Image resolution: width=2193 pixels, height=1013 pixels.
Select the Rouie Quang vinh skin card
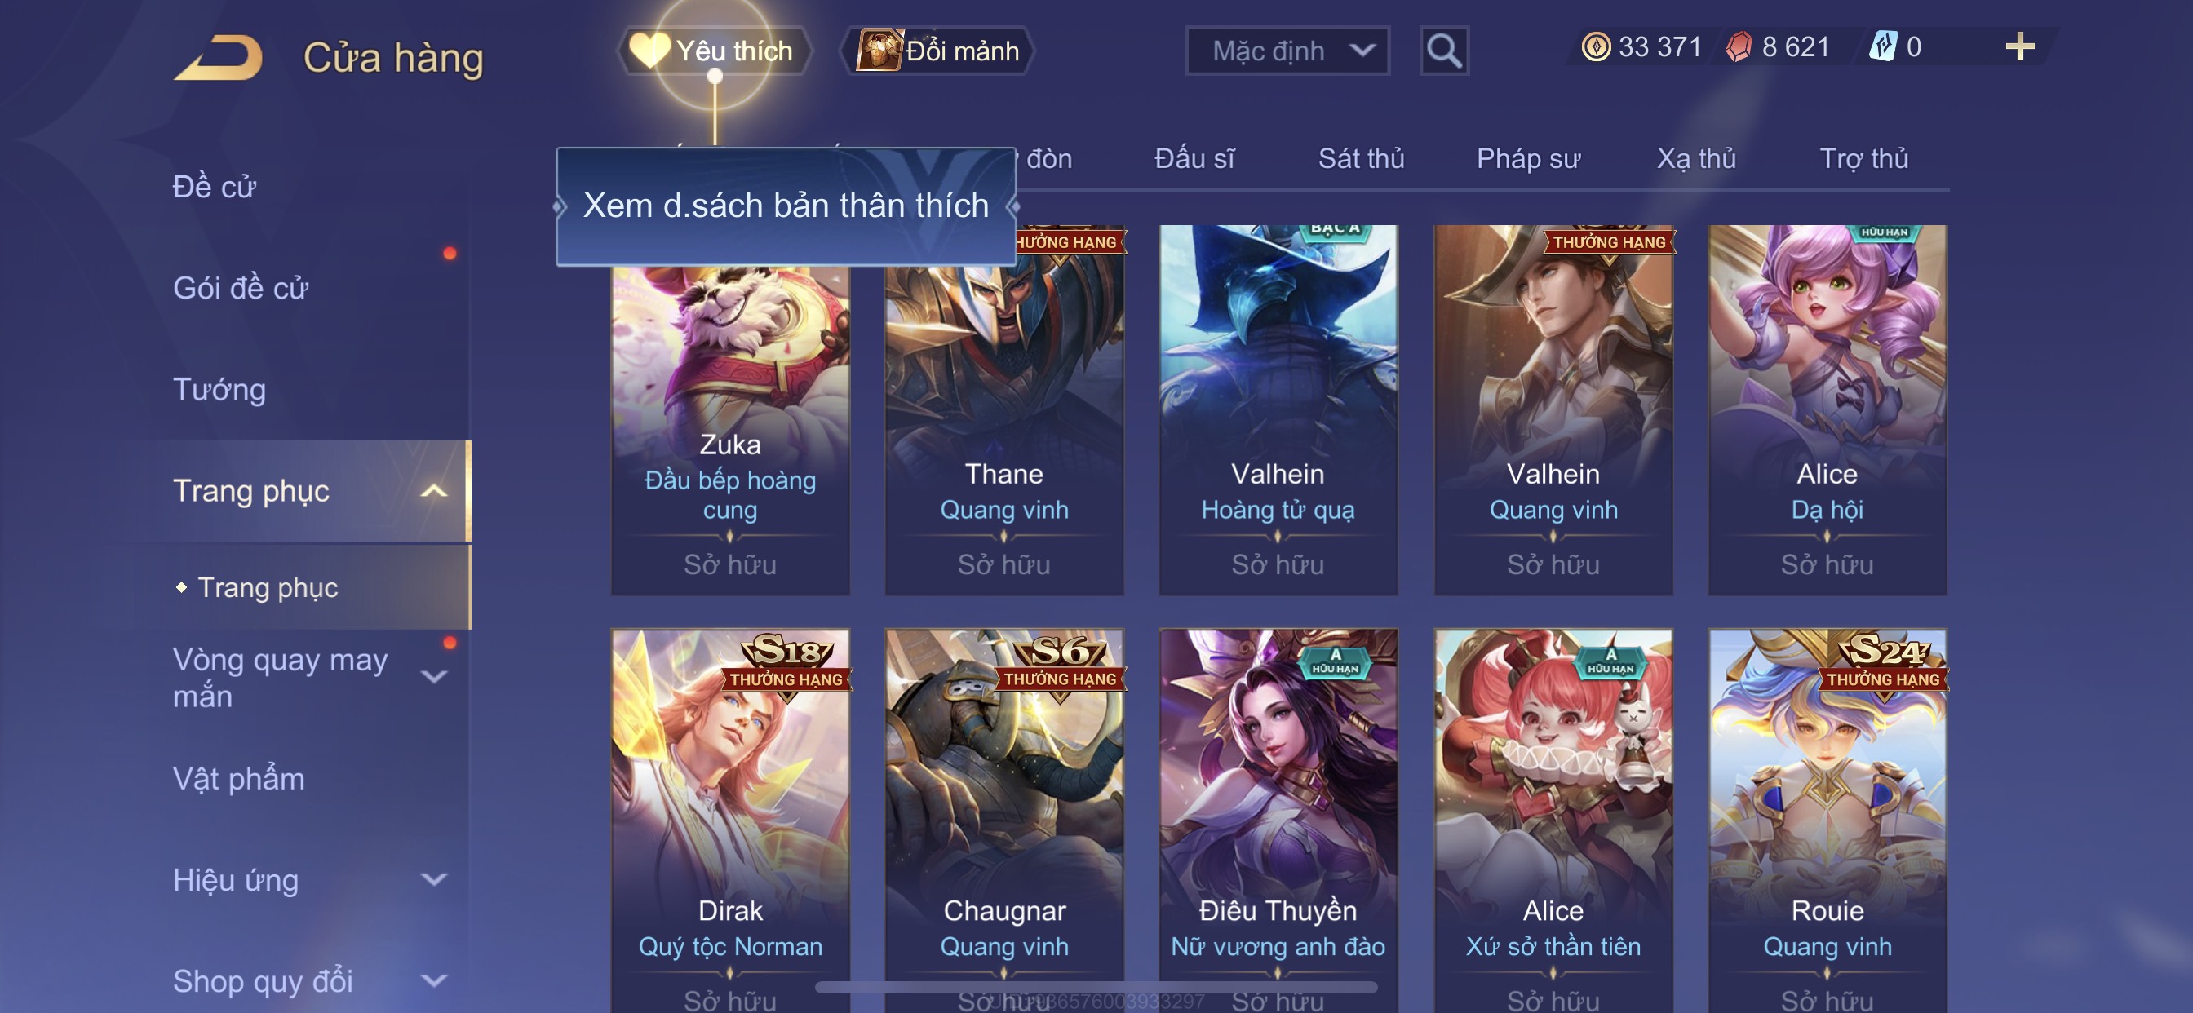pos(1827,821)
